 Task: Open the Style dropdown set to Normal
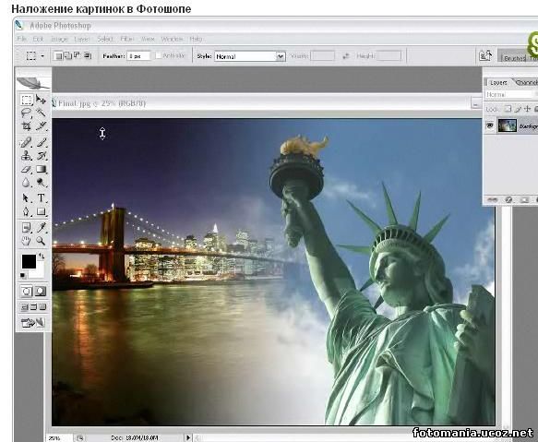(250, 56)
